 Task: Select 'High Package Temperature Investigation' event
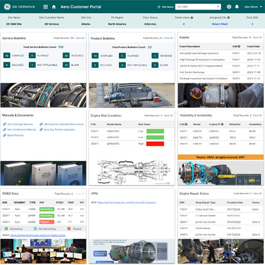coord(220,59)
